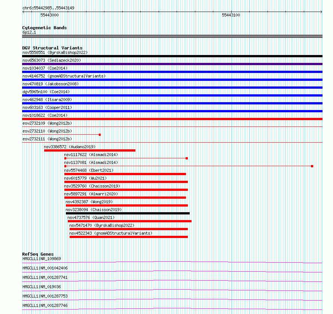Image resolution: width=333 pixels, height=314 pixels.
Task: Click the RefSeq Genes track title
Action: click(38, 254)
